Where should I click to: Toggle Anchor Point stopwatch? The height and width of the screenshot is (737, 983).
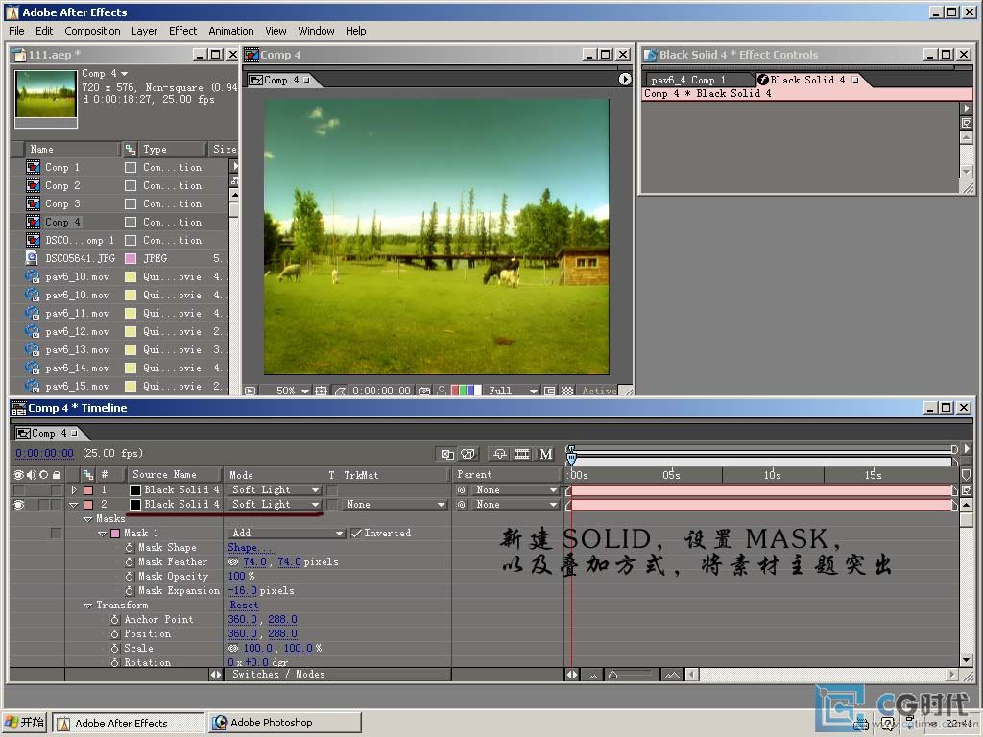pyautogui.click(x=115, y=620)
